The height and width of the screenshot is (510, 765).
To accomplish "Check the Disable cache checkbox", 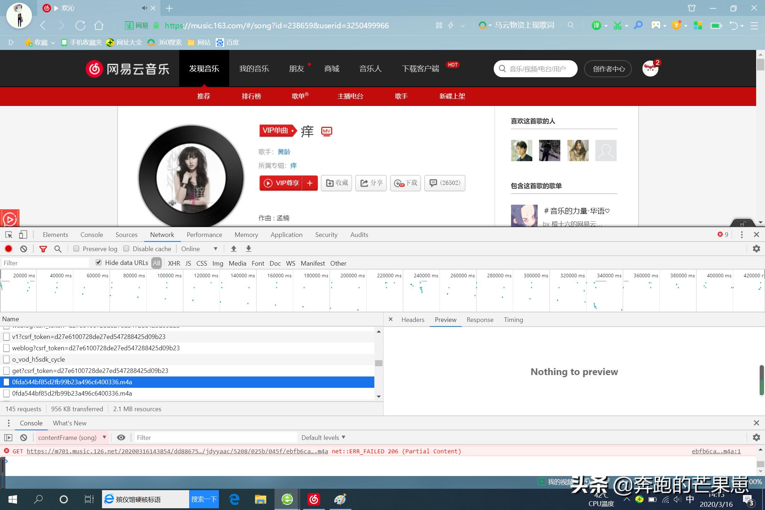I will [x=126, y=249].
